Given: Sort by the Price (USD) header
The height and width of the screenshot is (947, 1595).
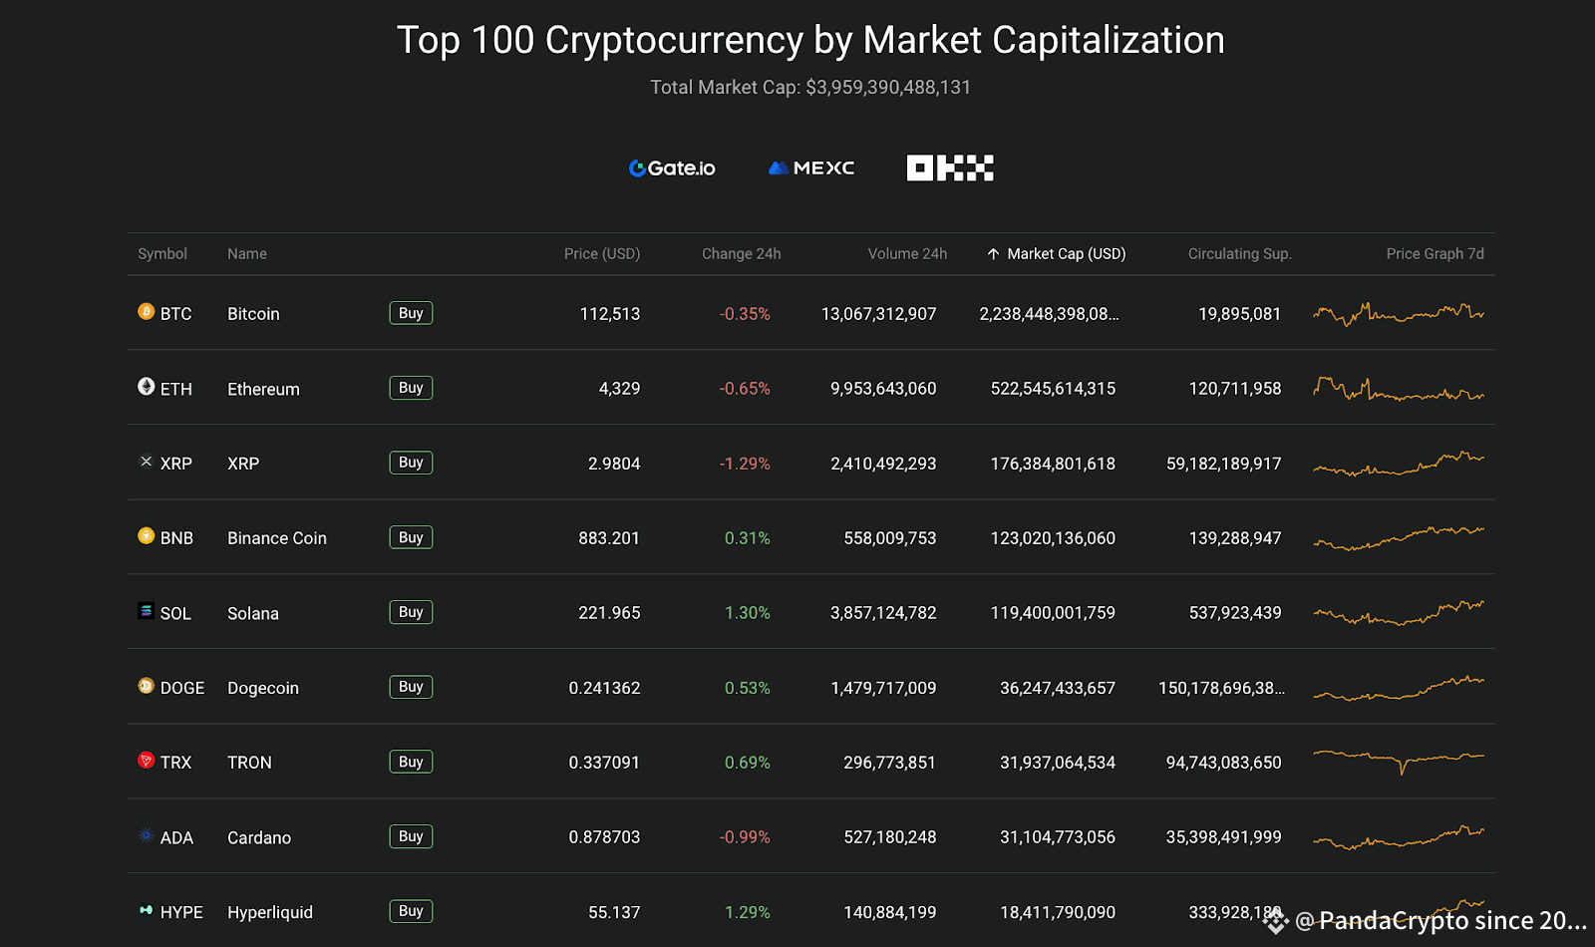Looking at the screenshot, I should pyautogui.click(x=601, y=254).
